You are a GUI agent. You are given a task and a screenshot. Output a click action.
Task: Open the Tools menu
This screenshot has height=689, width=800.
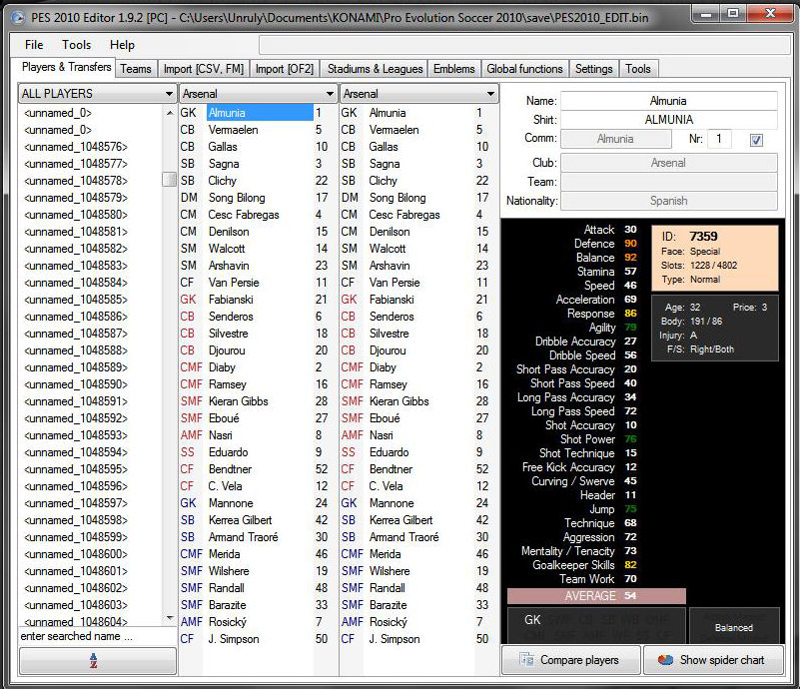(x=76, y=45)
